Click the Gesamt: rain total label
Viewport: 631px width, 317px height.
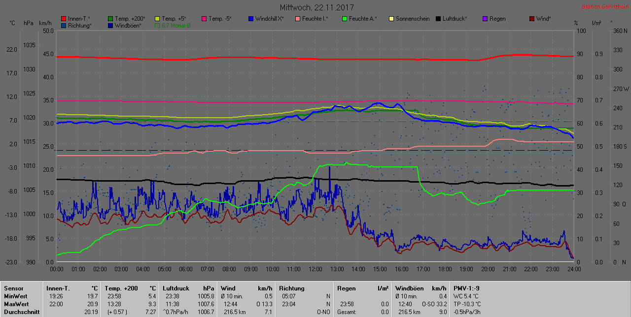pyautogui.click(x=347, y=312)
